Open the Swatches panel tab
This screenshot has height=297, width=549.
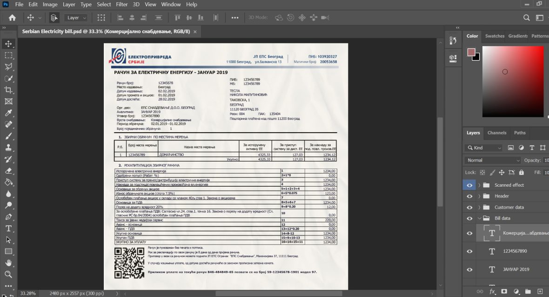[494, 36]
